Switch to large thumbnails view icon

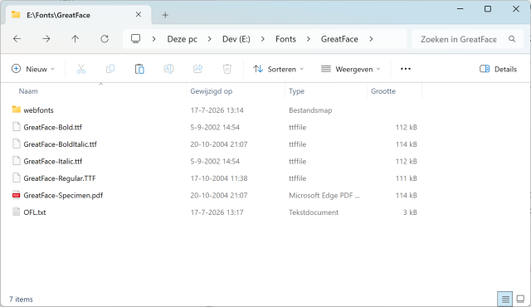[x=520, y=300]
